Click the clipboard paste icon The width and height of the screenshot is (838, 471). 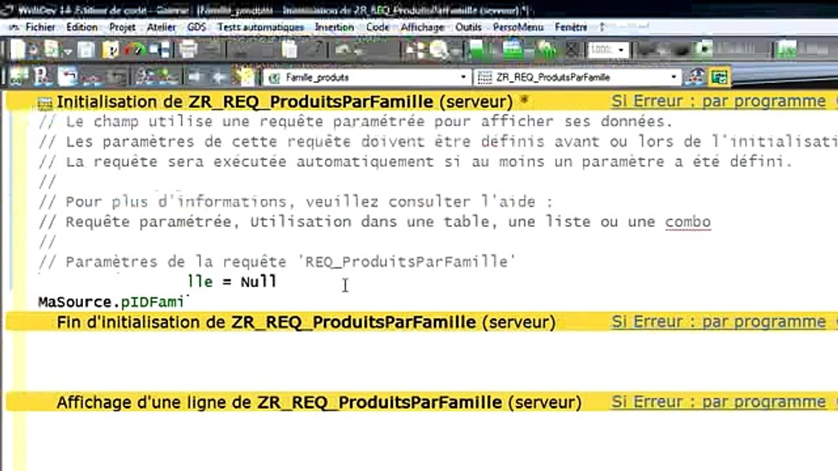pyautogui.click(x=289, y=50)
